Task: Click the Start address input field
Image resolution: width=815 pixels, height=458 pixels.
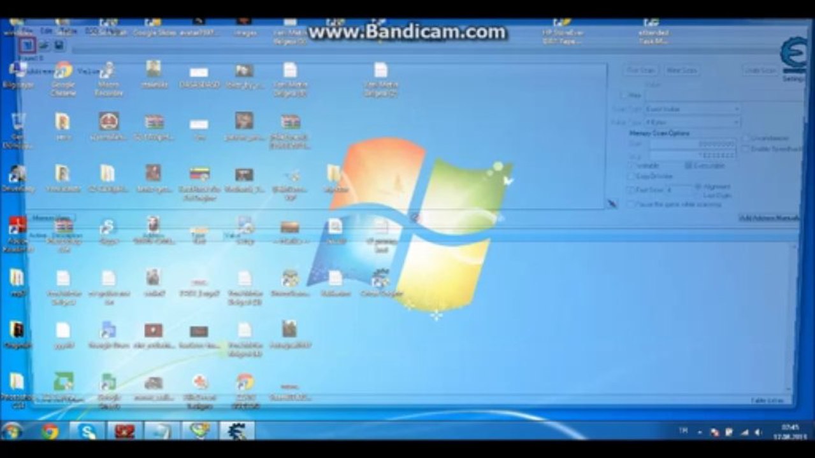Action: (692, 144)
